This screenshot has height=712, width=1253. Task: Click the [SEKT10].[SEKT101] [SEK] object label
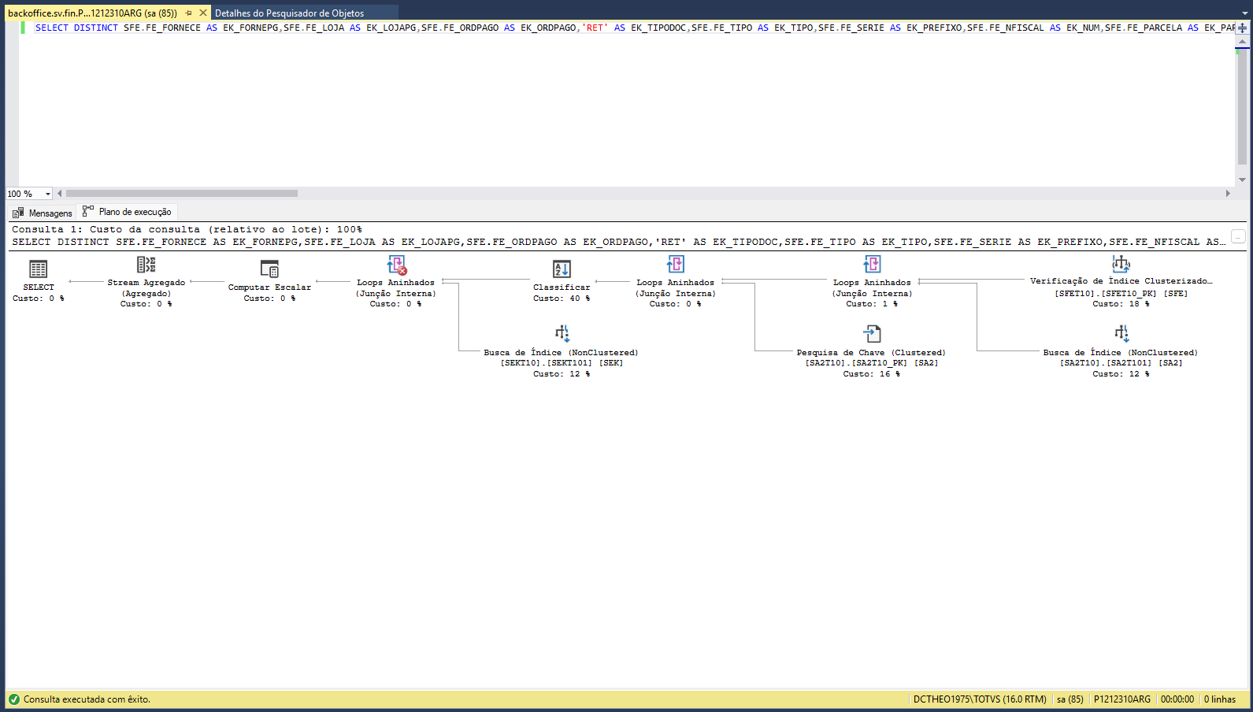pos(562,363)
